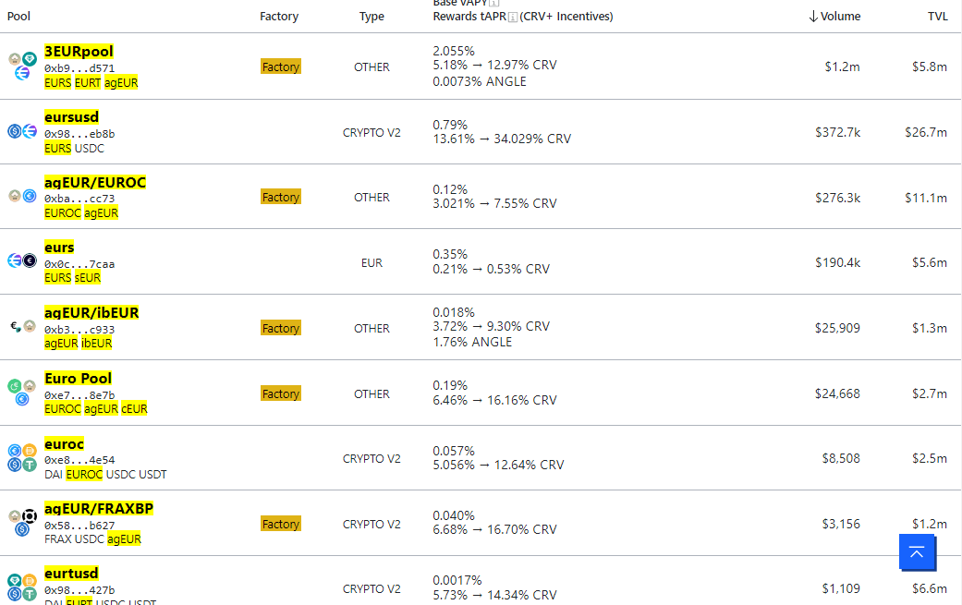Viewport: 962px width, 605px height.
Task: Click the Rewards tAPR info icon
Action: click(513, 17)
